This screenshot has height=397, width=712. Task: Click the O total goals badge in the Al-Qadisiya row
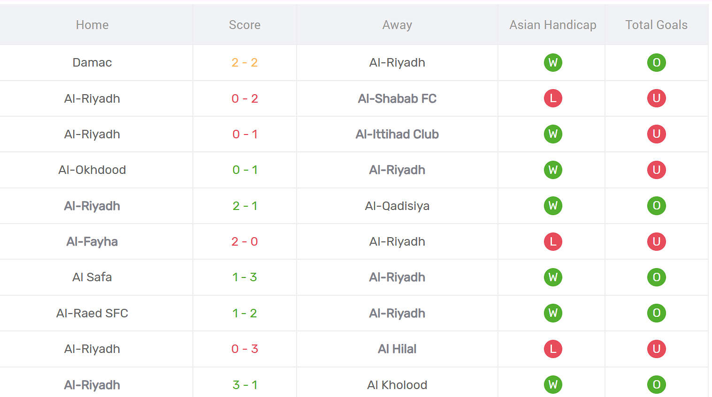(x=656, y=206)
